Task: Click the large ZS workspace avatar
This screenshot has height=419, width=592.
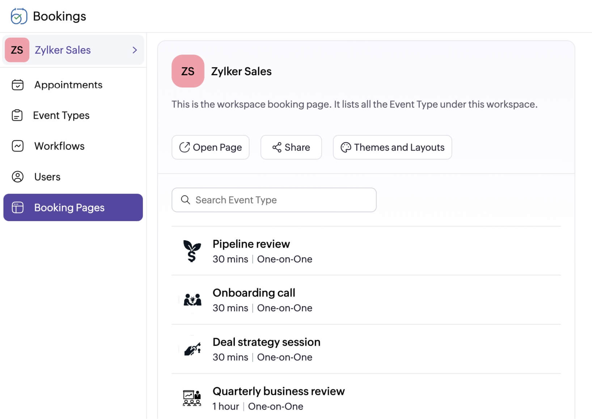Action: point(188,71)
